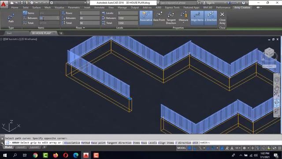Image resolution: width=282 pixels, height=159 pixels.
Task: Expand the Rows panel arrow
Action: [x=84, y=28]
